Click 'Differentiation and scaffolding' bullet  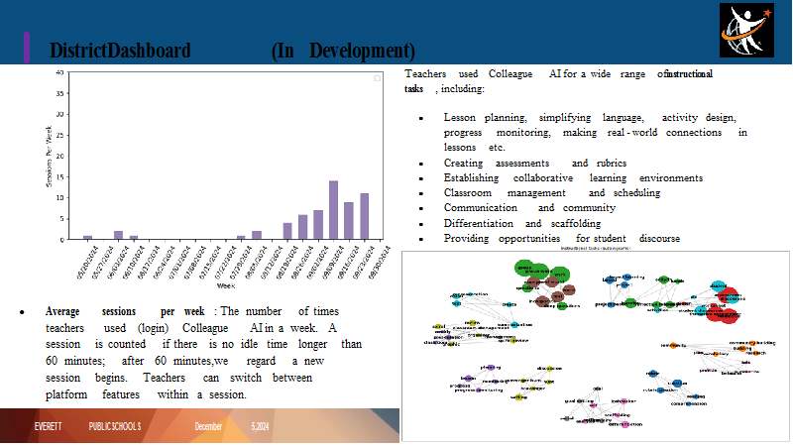coord(522,224)
